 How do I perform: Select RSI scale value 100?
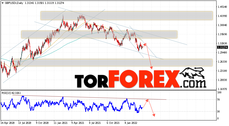219,92
